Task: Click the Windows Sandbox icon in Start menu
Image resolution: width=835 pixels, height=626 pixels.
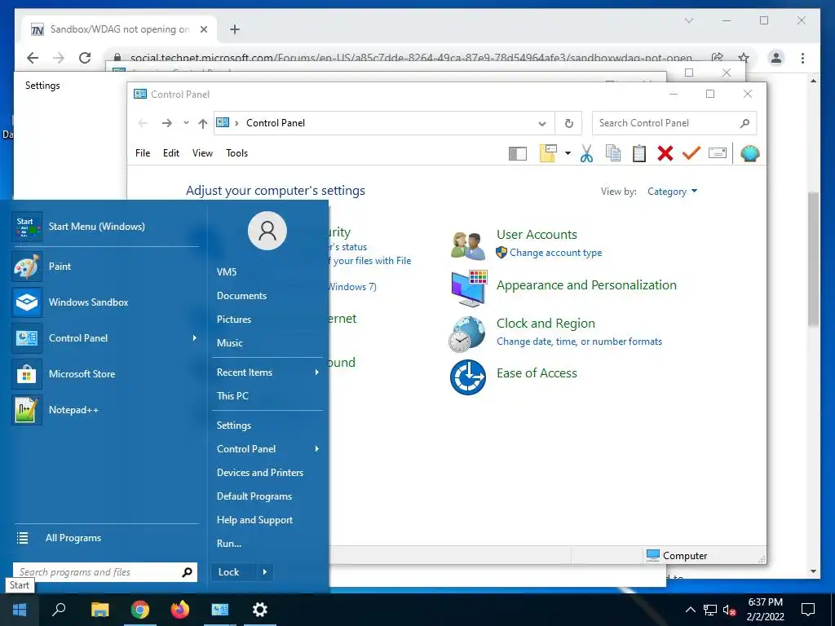Action: pos(27,302)
